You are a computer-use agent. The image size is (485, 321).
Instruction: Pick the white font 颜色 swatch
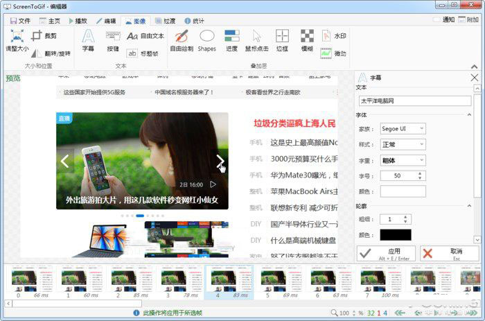[x=403, y=191]
